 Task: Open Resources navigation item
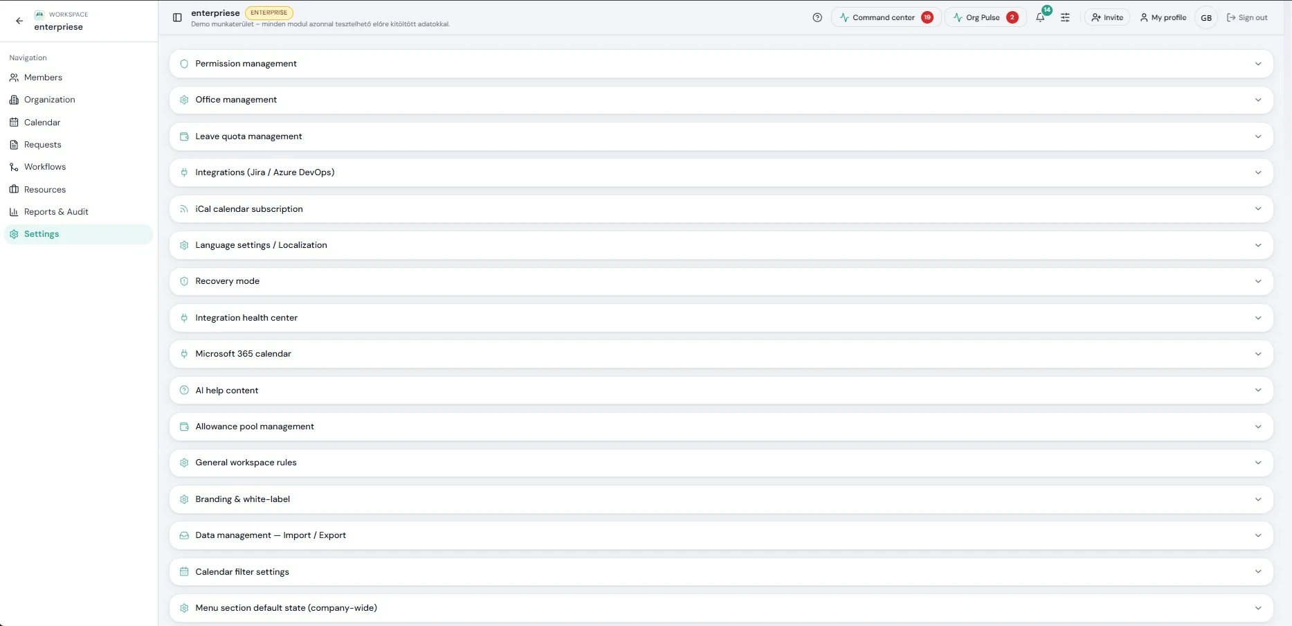point(78,190)
